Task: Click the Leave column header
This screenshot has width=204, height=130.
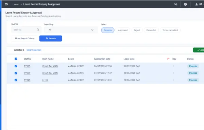Action: pos(71,59)
